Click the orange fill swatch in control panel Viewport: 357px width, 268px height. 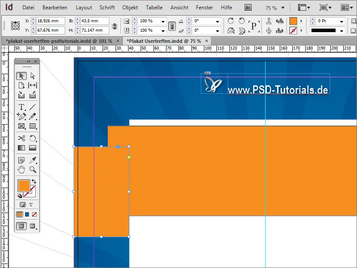tap(293, 21)
